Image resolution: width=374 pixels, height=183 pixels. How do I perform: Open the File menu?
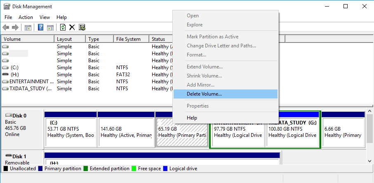8,17
